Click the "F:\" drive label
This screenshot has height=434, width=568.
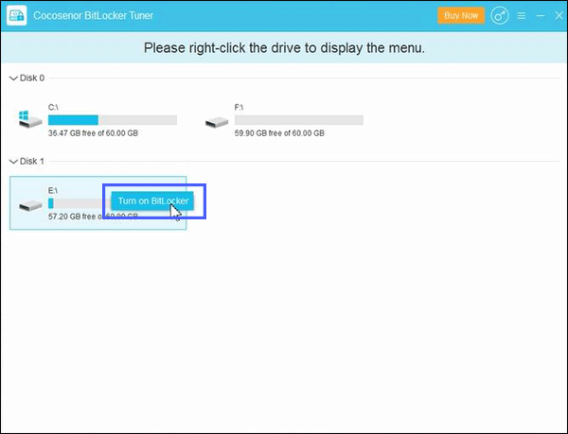[x=240, y=108]
